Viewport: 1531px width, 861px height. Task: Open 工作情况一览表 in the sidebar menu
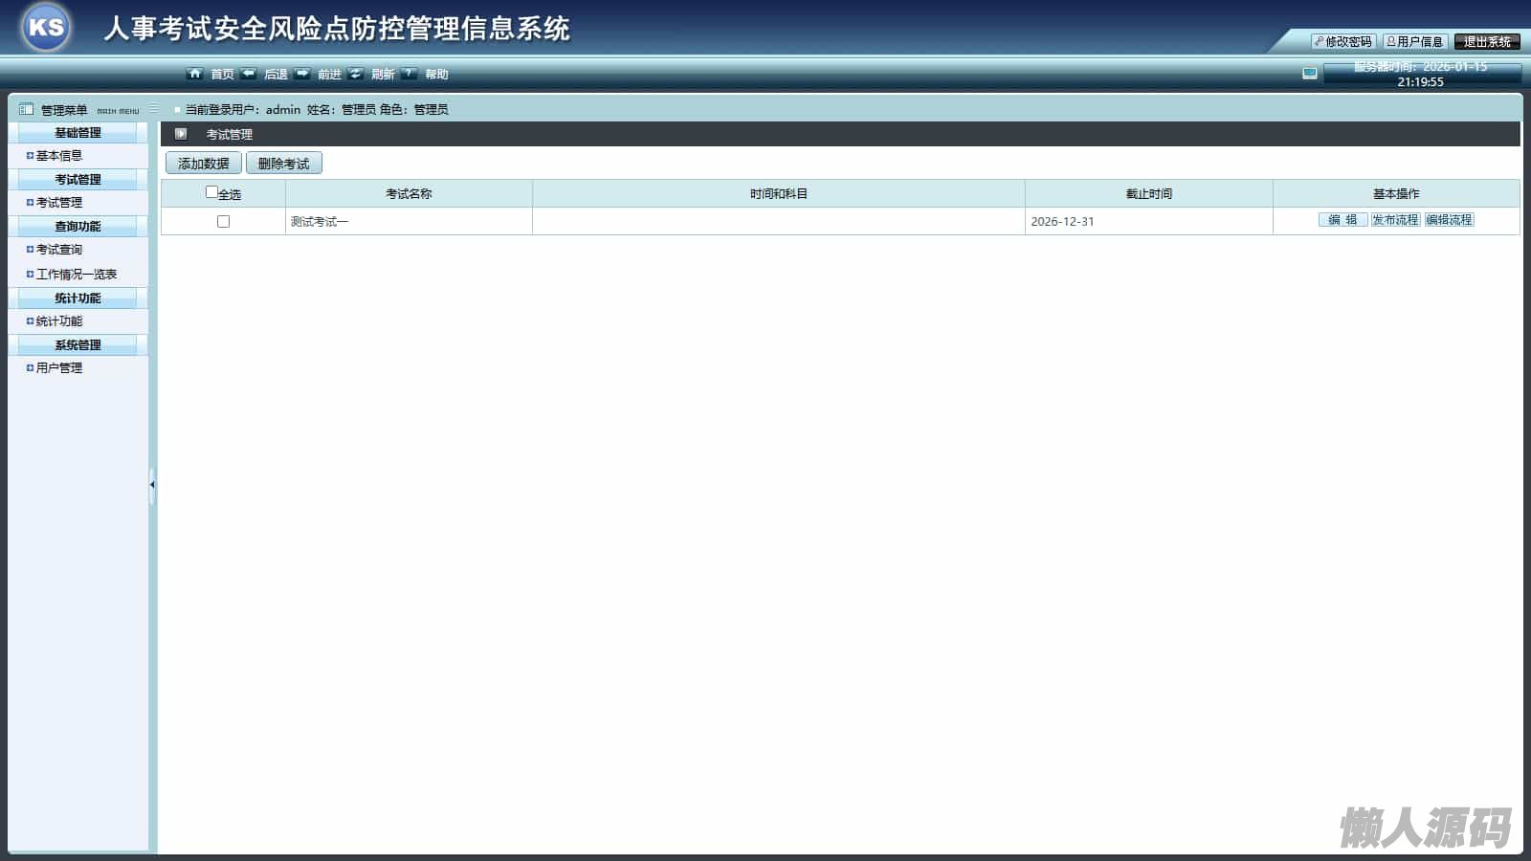pos(77,275)
